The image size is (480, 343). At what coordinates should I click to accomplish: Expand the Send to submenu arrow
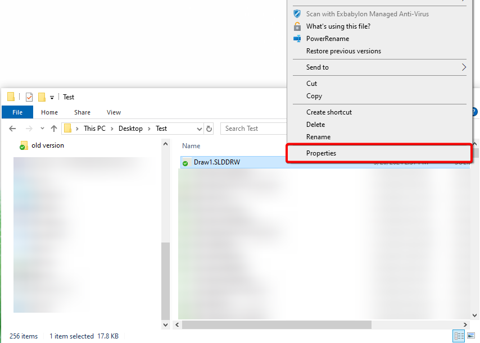tap(464, 67)
